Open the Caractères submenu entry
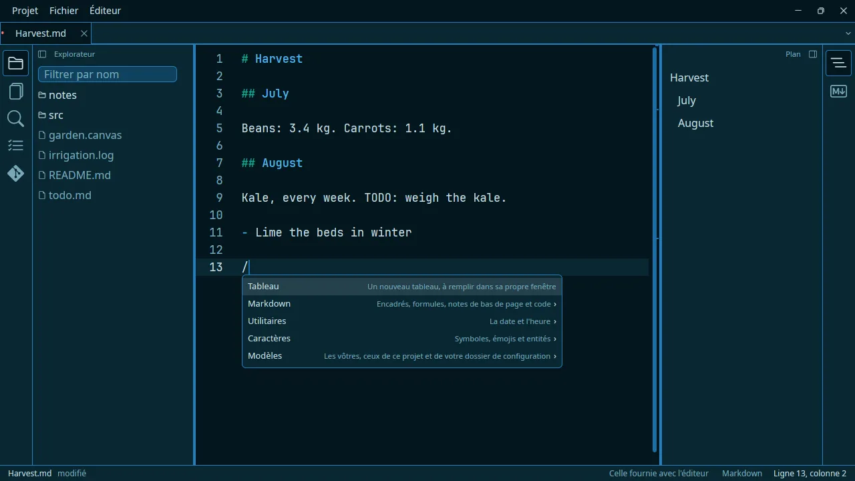 coord(402,339)
